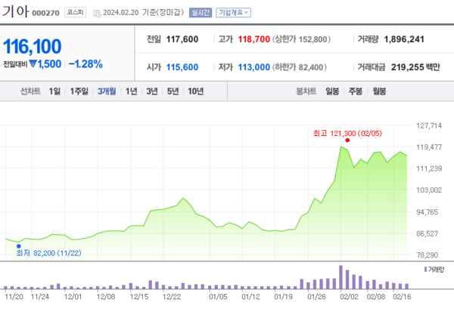Click the stock code 000270

pyautogui.click(x=45, y=13)
